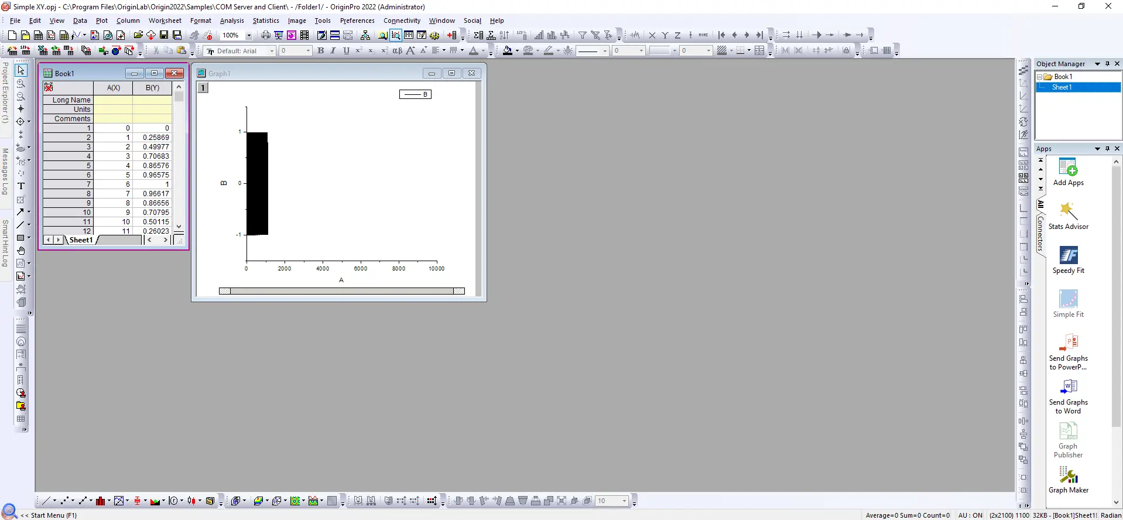Open the Apps panel menu arrow
1123x520 pixels.
point(1097,149)
